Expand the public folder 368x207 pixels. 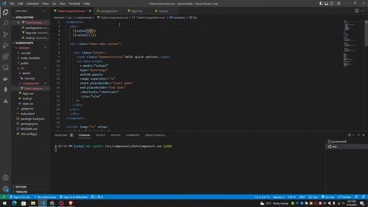point(30,63)
